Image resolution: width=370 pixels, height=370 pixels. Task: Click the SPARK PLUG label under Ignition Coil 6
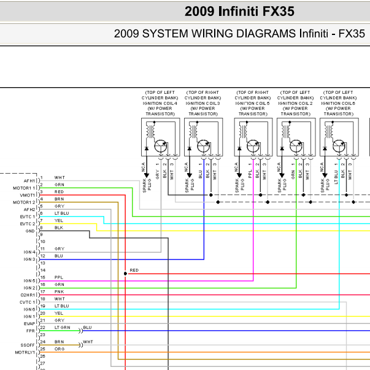pos(325,185)
